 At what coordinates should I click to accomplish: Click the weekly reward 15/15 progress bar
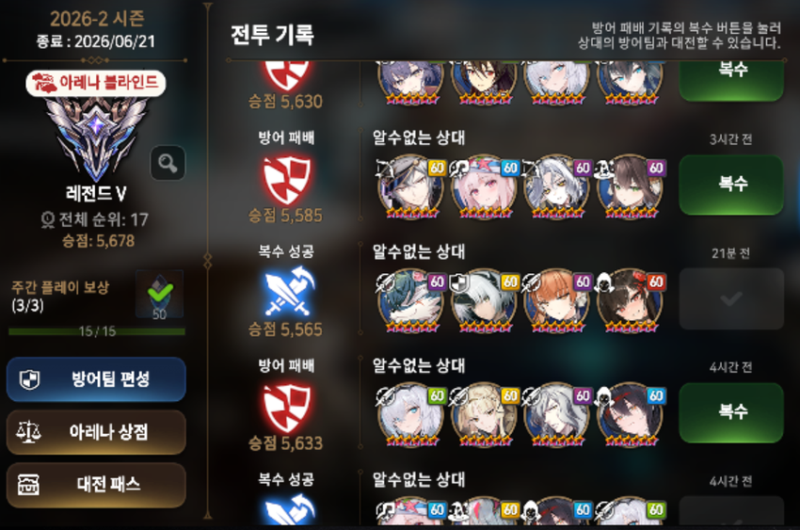97,331
